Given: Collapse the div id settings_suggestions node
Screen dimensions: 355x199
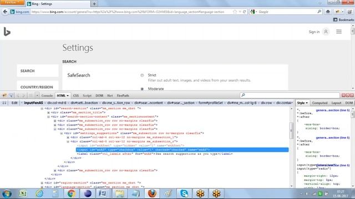Looking at the screenshot, I should tap(62, 133).
